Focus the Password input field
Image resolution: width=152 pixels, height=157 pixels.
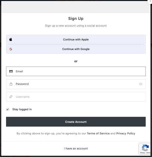pyautogui.click(x=76, y=84)
